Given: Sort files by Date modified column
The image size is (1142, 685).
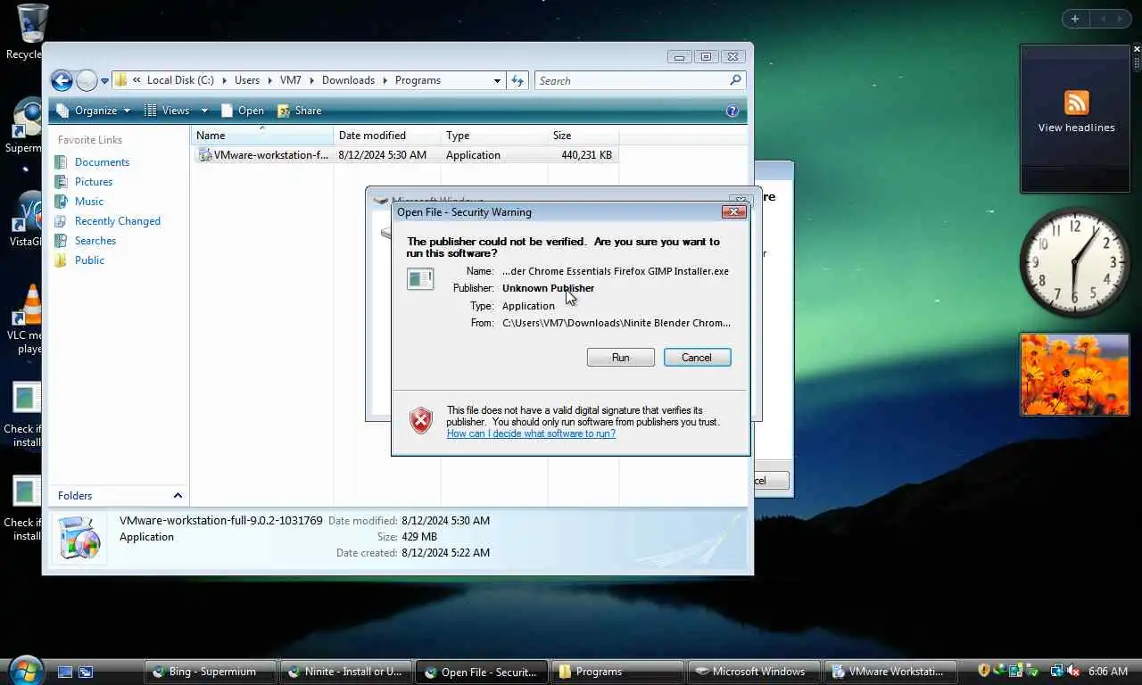Looking at the screenshot, I should pos(387,136).
